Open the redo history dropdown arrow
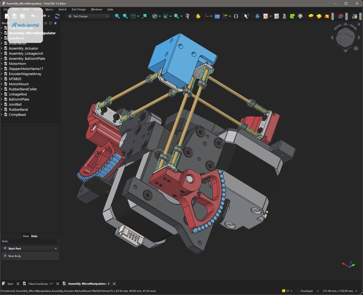 coord(49,16)
